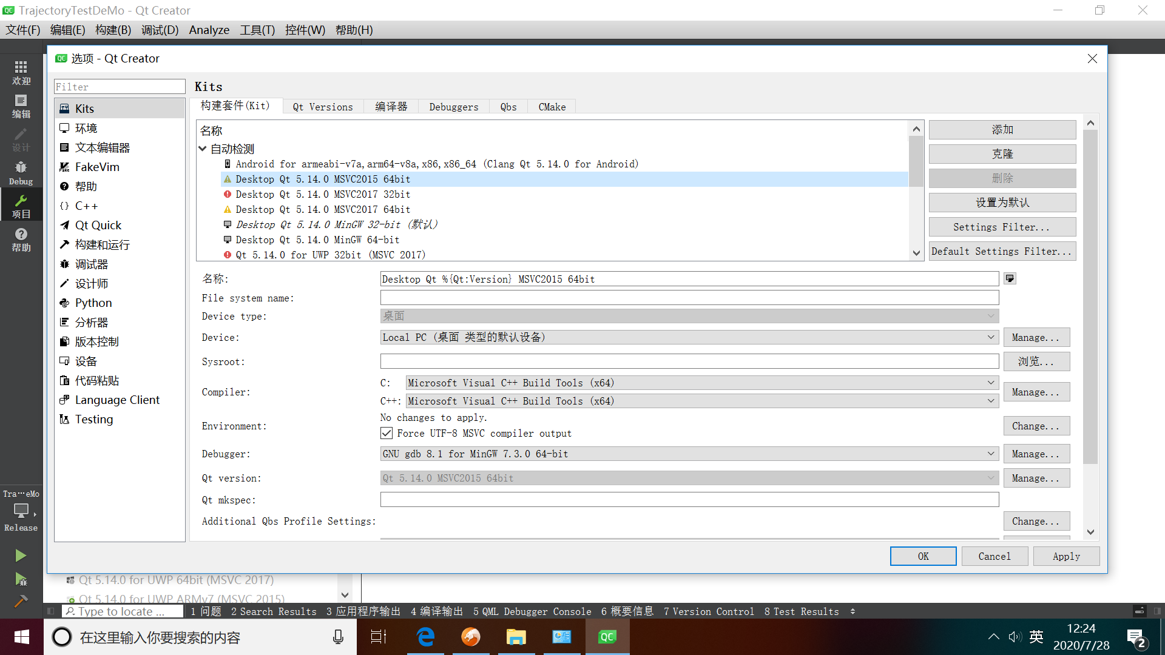Switch to Debug mode in the sidebar
The image size is (1165, 655).
(x=21, y=172)
